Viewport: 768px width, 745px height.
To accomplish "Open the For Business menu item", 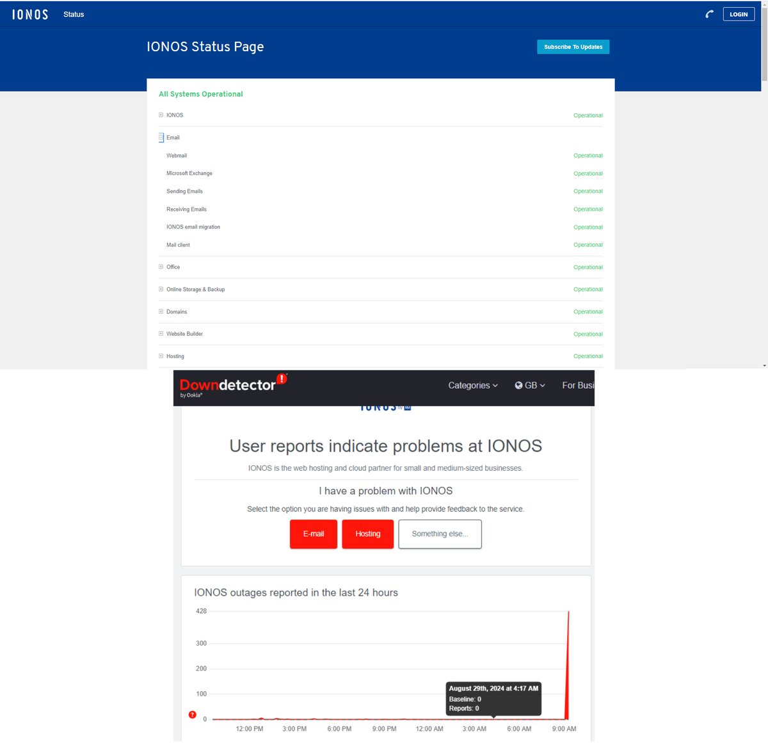I will (578, 385).
